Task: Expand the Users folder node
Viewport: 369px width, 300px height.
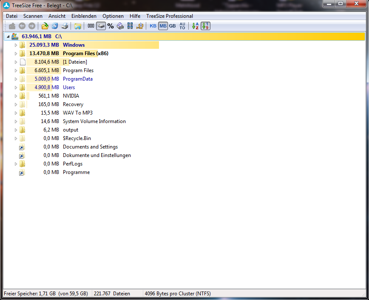Action: (x=16, y=87)
